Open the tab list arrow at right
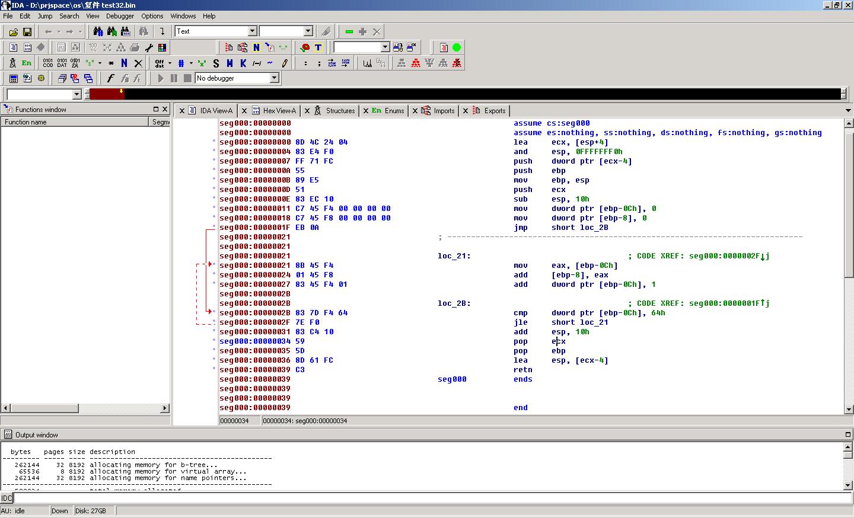The image size is (854, 518). pyautogui.click(x=848, y=111)
